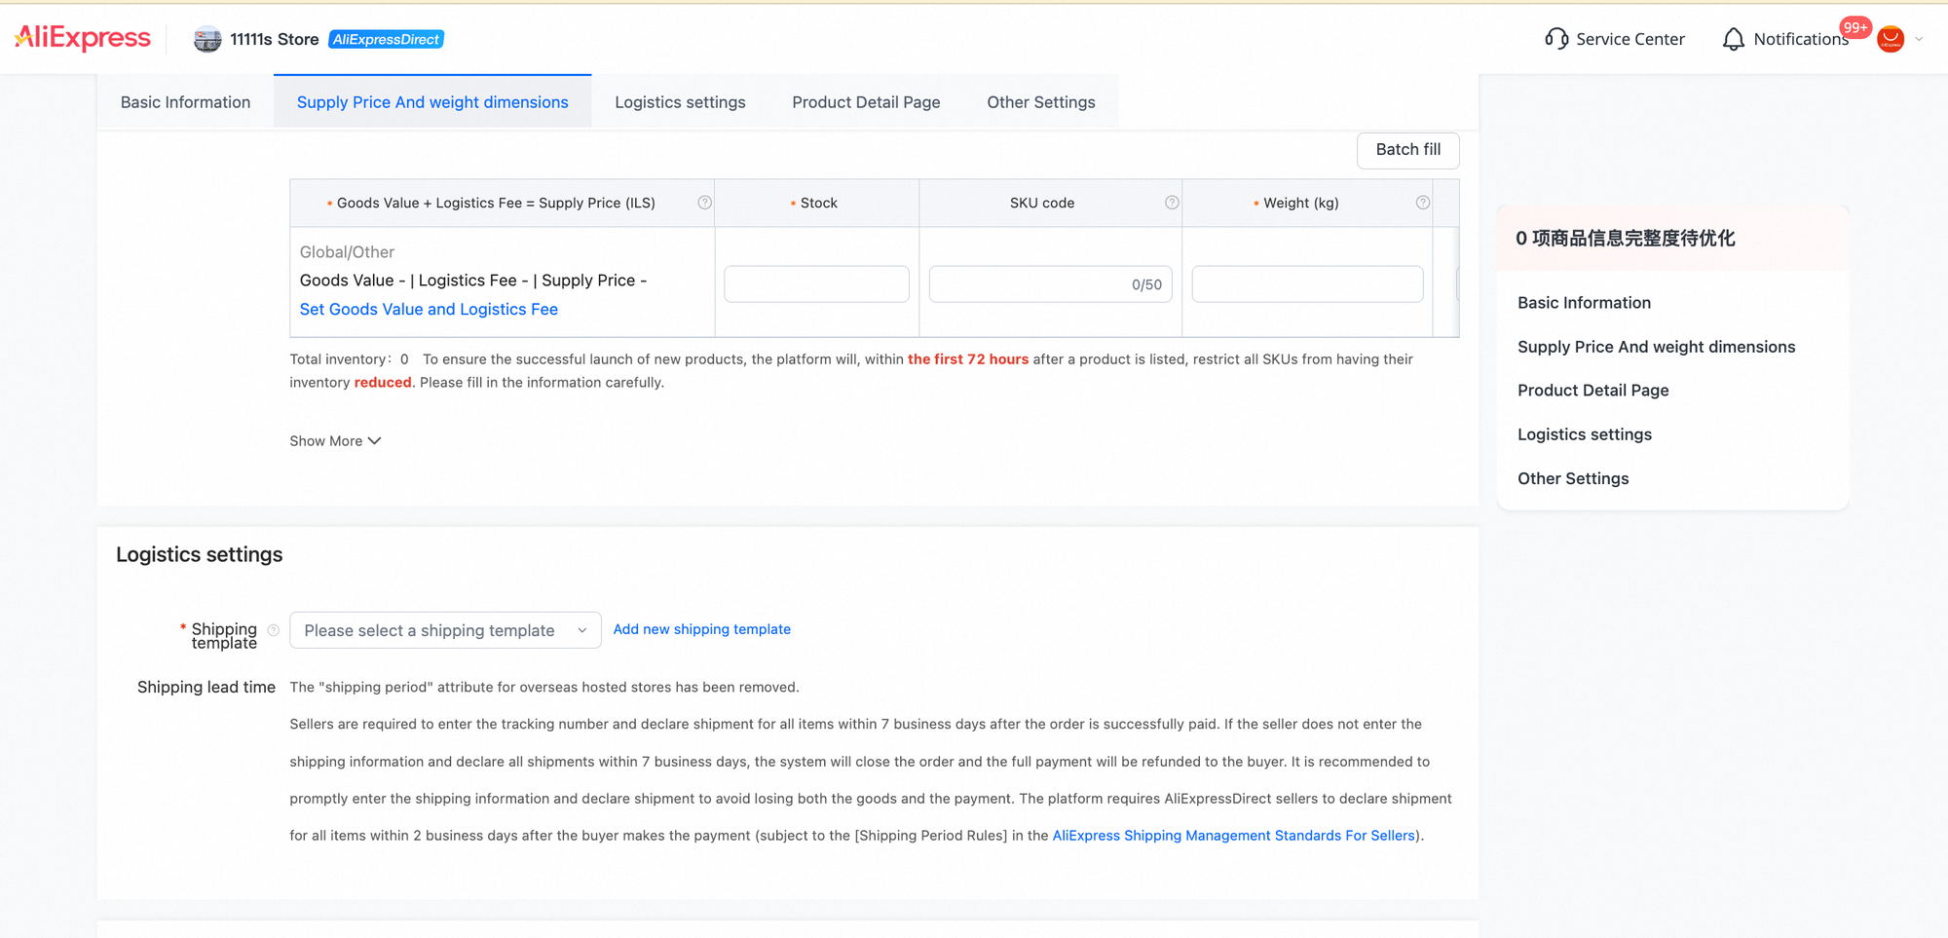This screenshot has height=938, width=1948.
Task: Switch to Basic Information tab
Action: [x=185, y=102]
